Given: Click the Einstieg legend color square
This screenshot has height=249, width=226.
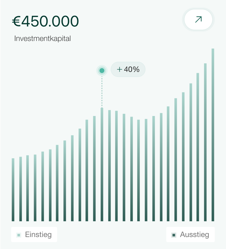Looking at the screenshot, I should pos(19,235).
